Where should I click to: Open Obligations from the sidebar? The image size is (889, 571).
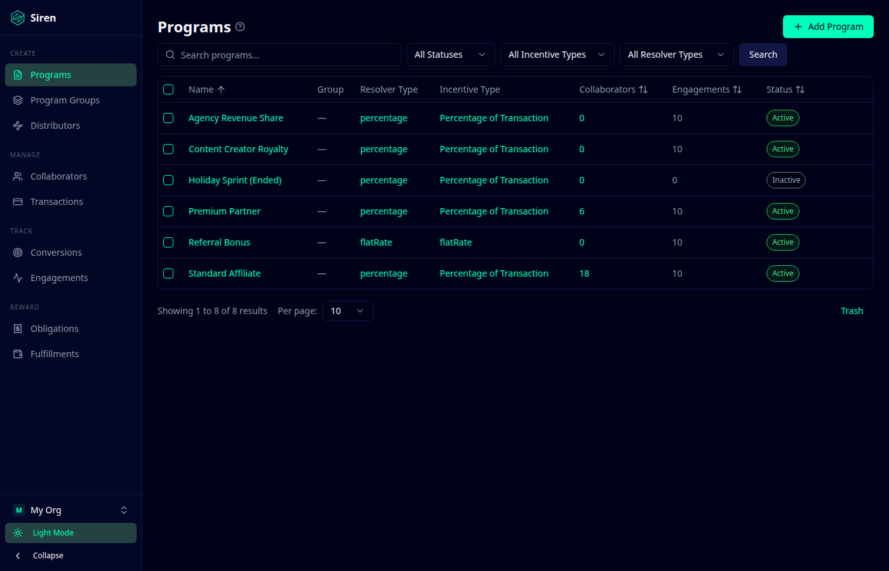(x=55, y=329)
